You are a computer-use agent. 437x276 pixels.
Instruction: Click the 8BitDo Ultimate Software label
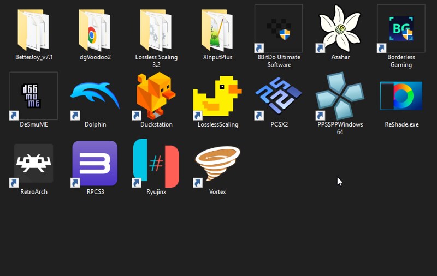click(279, 61)
